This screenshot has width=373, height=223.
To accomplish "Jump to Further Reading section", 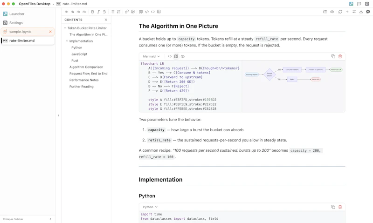I will [x=81, y=87].
